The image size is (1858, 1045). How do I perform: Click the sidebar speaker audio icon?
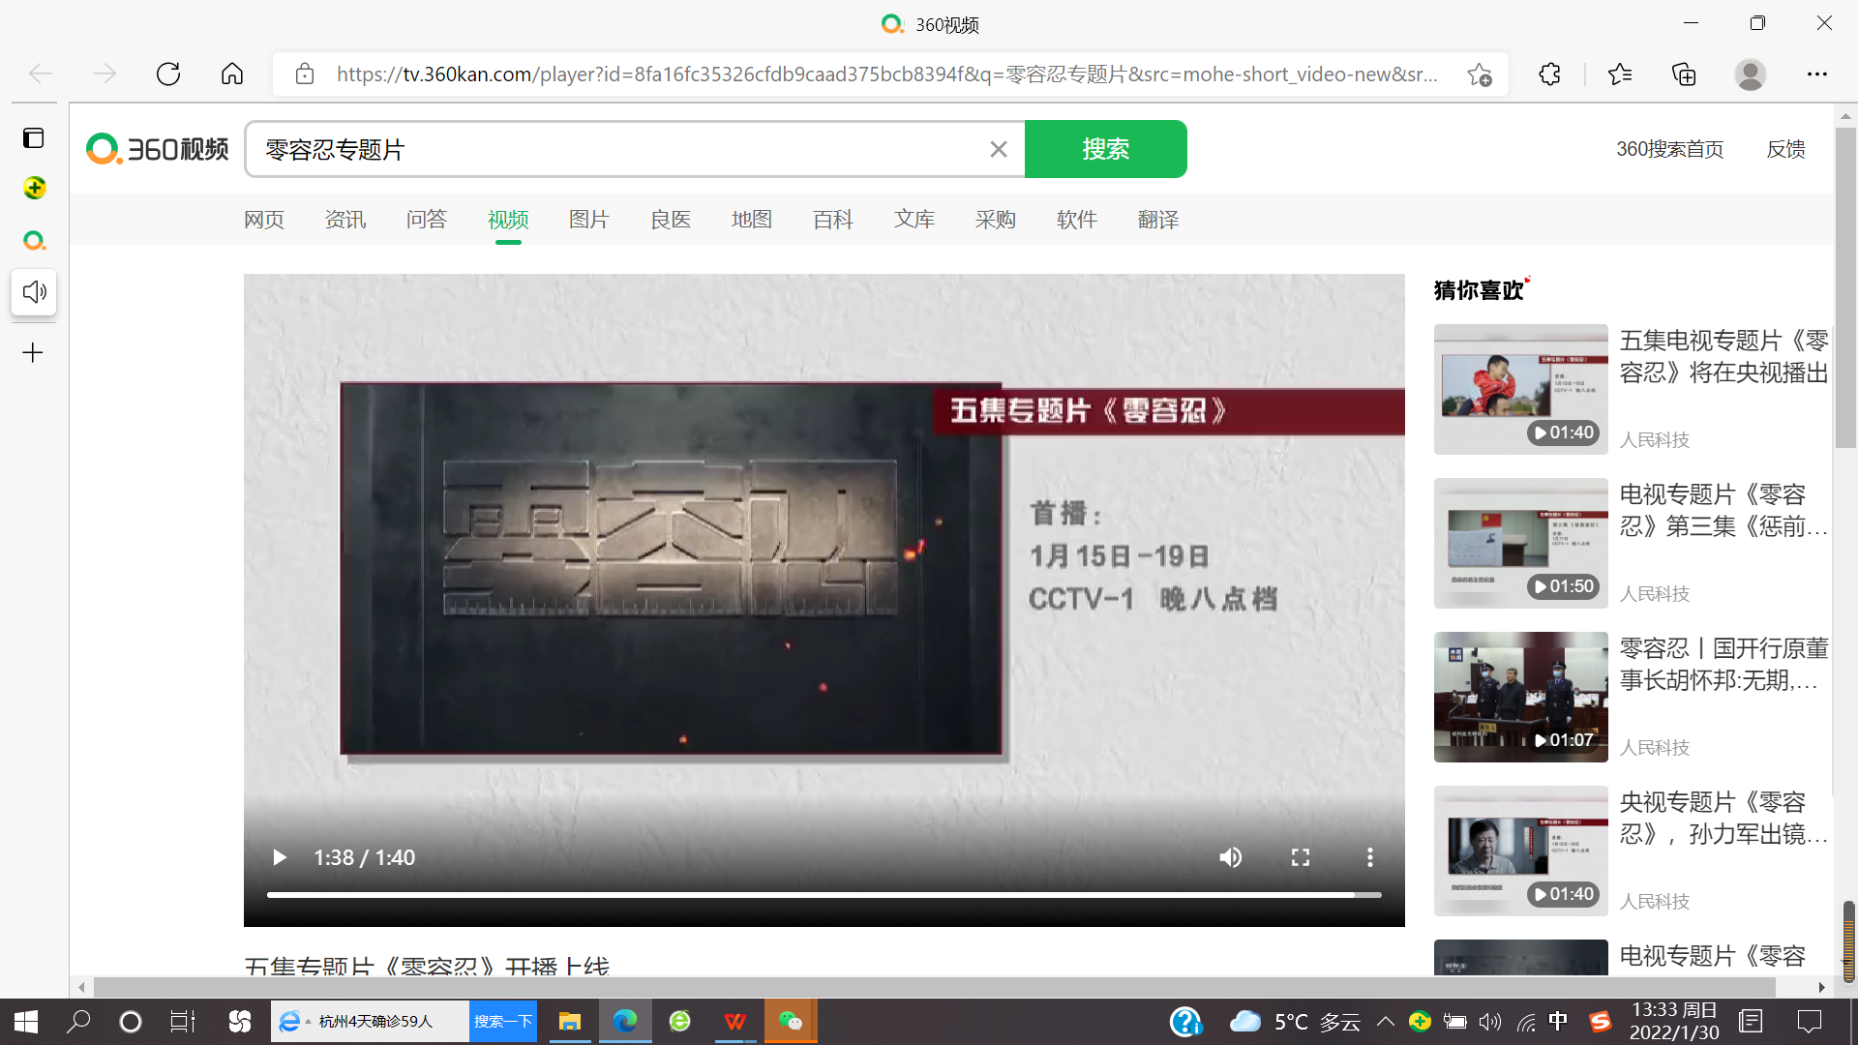(34, 292)
